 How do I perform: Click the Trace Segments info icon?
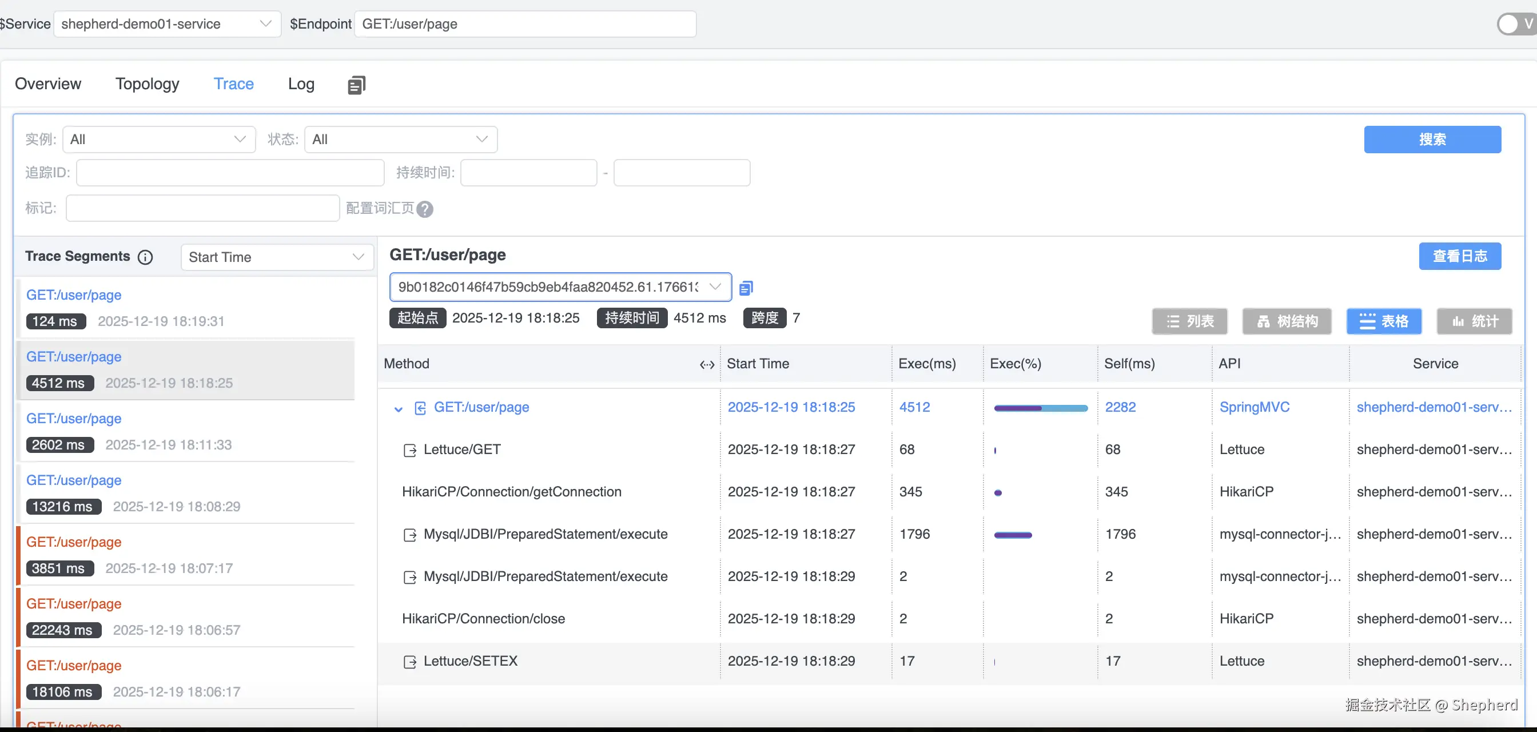(x=145, y=257)
